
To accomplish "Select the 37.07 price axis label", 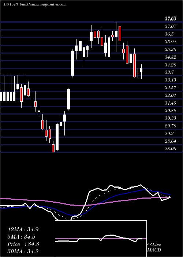I will coord(171,26).
